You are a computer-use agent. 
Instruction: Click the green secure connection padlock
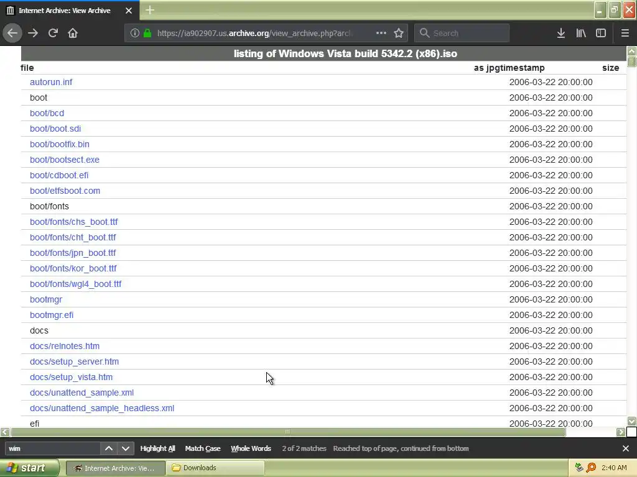pos(147,34)
